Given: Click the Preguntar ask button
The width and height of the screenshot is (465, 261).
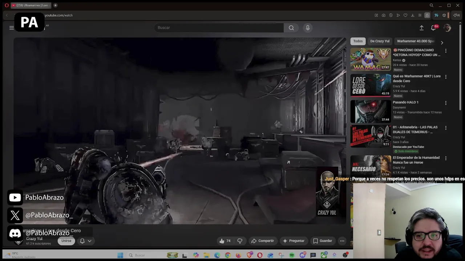Looking at the screenshot, I should tap(293, 241).
